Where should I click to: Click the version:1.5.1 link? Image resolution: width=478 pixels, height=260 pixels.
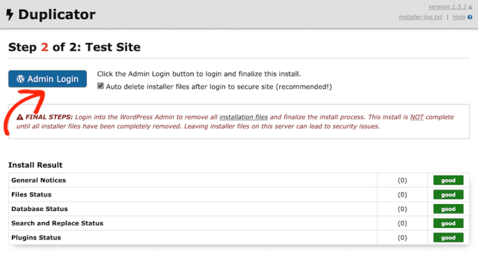click(447, 7)
